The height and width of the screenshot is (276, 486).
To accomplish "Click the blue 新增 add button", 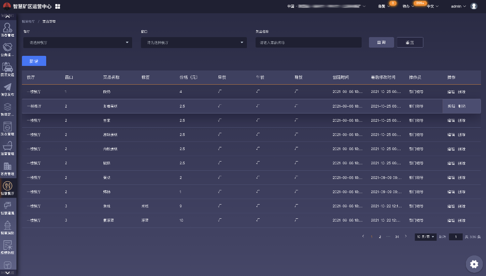I will (34, 61).
